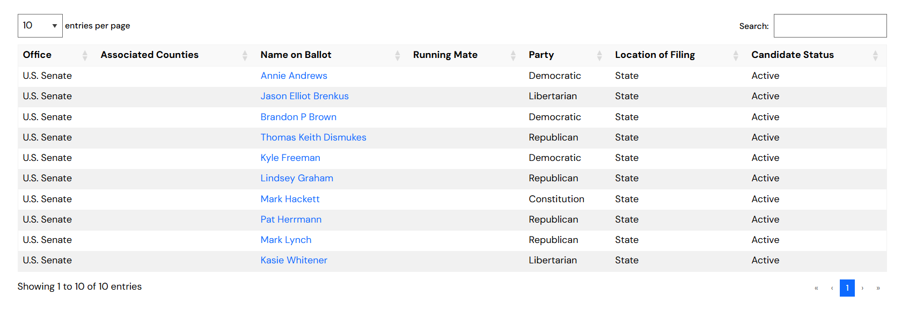Click inside the Search input field

[x=830, y=26]
